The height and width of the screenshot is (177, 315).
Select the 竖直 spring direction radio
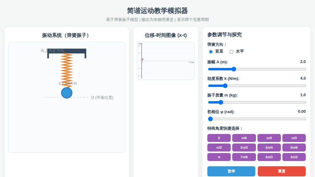[211, 52]
